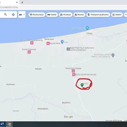Filter map by Restauracje
The height and width of the screenshot is (127, 127).
[x=37, y=15]
